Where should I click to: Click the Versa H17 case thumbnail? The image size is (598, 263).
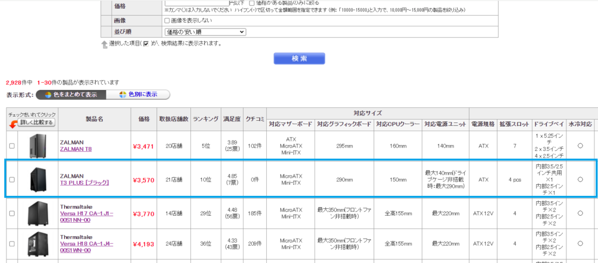(38, 213)
